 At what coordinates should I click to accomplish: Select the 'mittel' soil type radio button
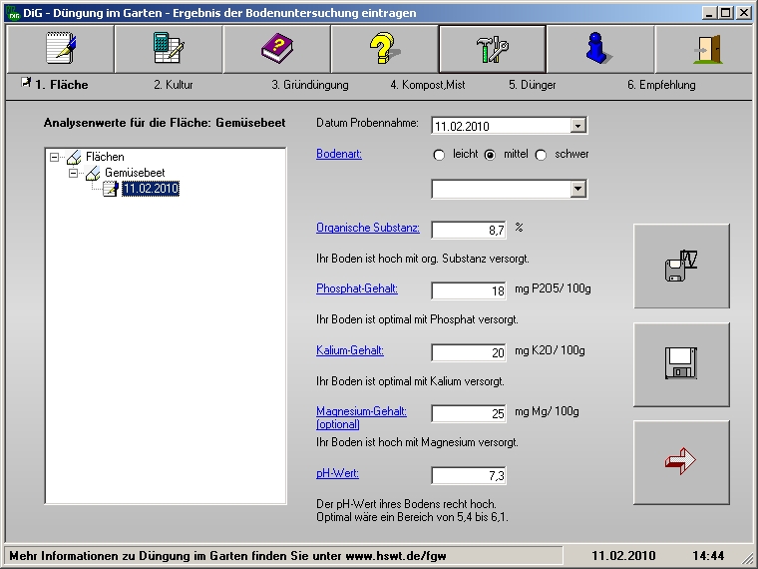tap(490, 155)
